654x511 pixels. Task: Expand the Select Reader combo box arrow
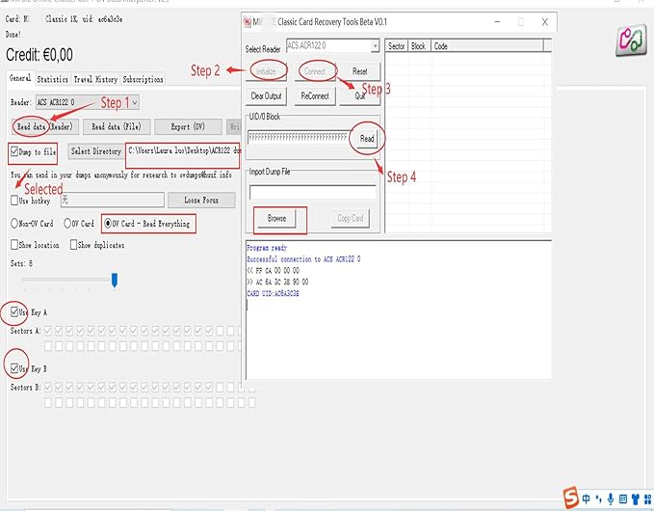tap(375, 45)
